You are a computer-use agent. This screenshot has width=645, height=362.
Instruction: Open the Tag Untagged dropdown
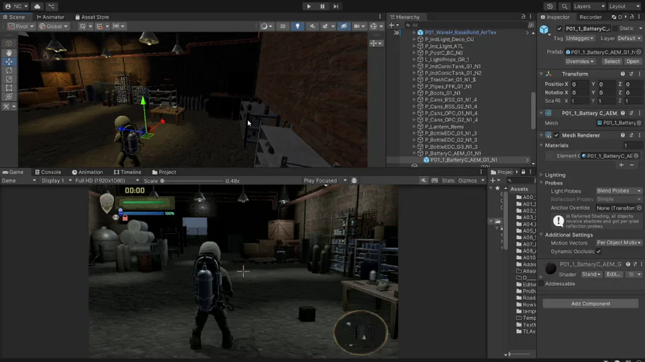[580, 38]
